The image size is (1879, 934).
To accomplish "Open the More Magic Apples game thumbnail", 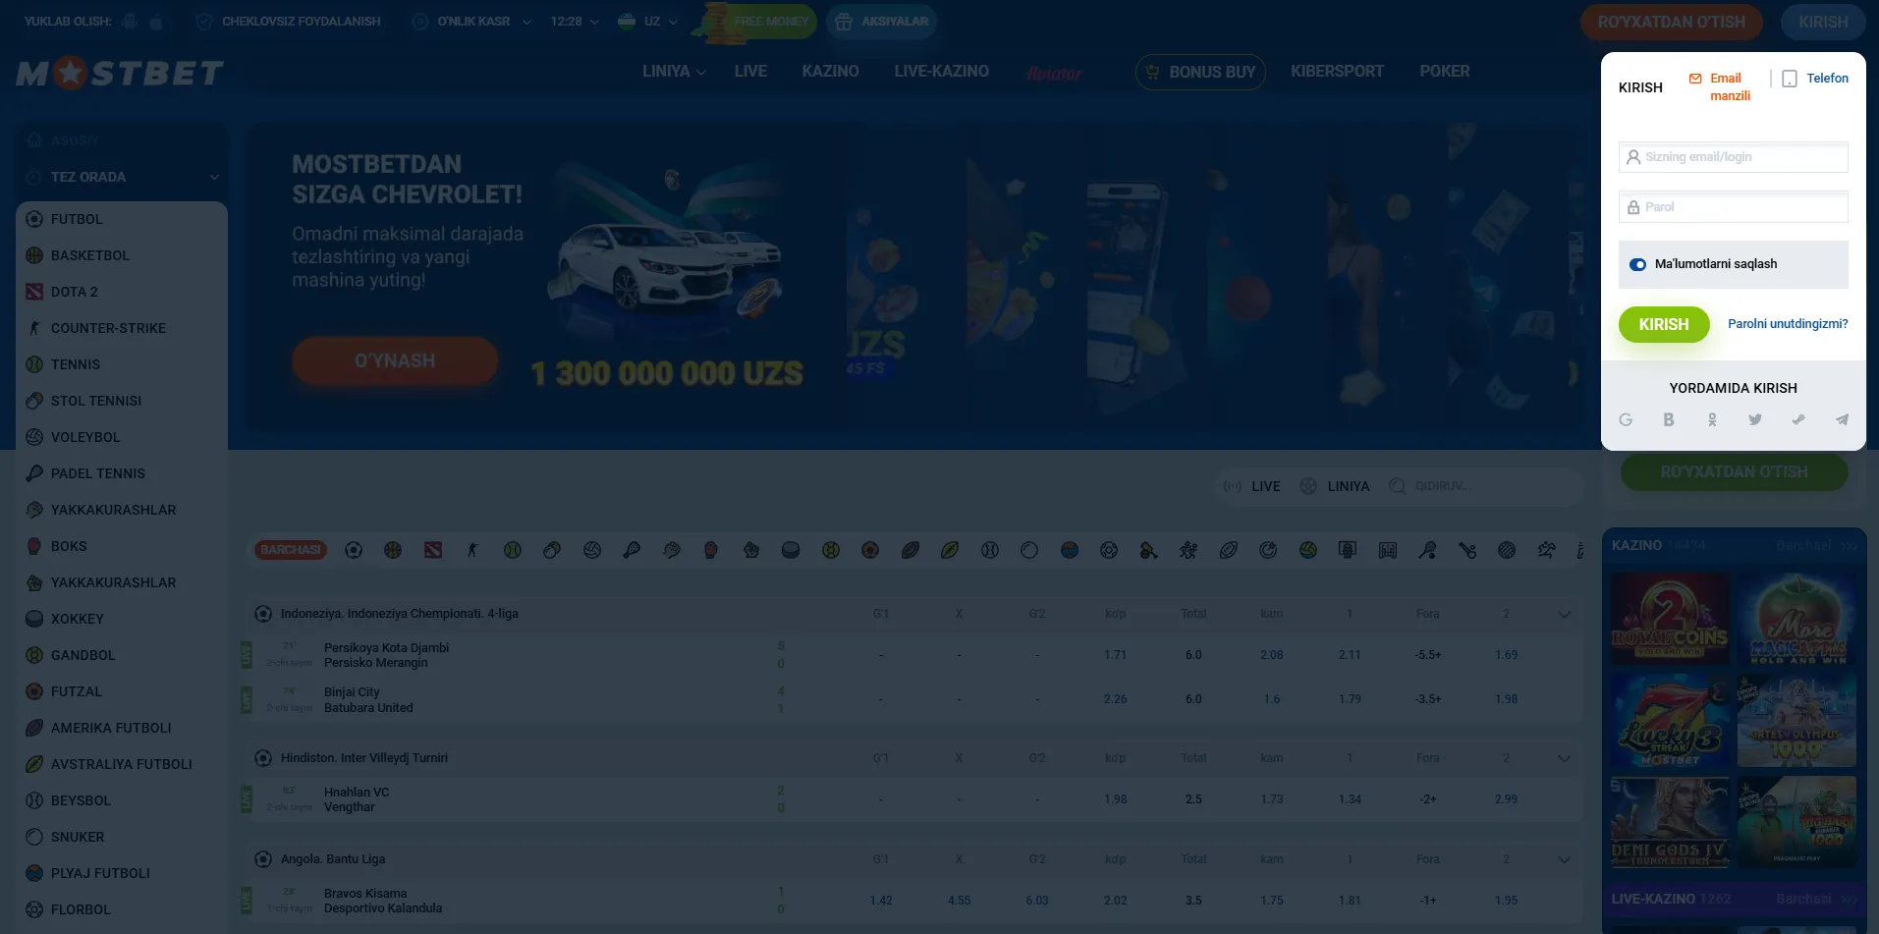I will 1796,620.
